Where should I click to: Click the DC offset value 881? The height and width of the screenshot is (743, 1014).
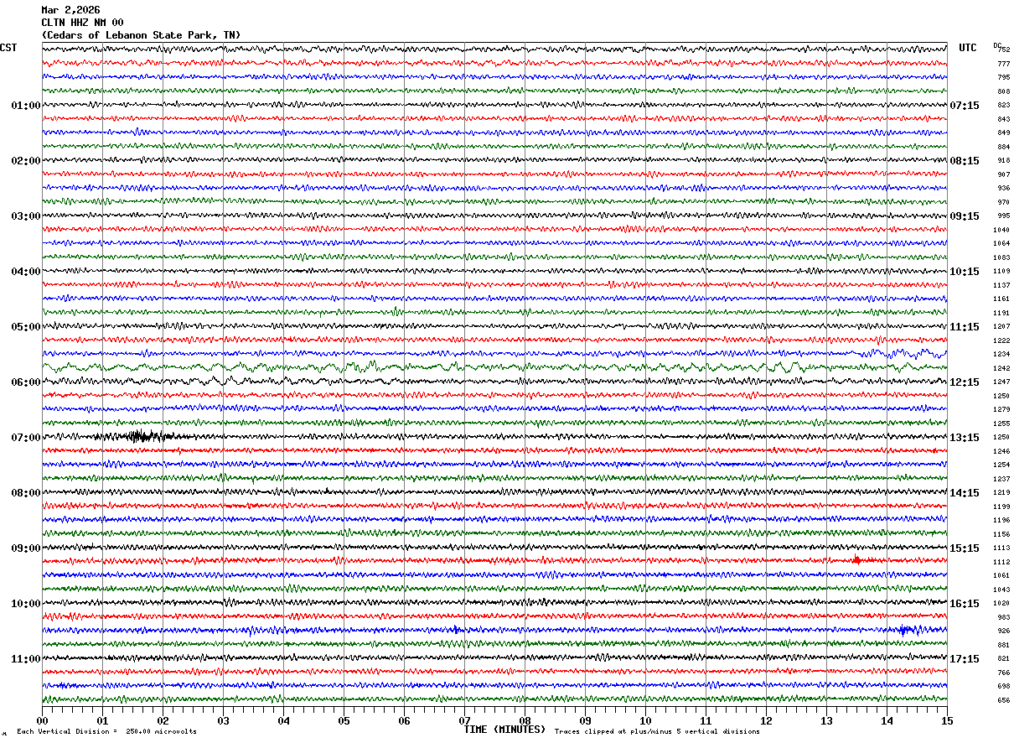(x=1004, y=645)
